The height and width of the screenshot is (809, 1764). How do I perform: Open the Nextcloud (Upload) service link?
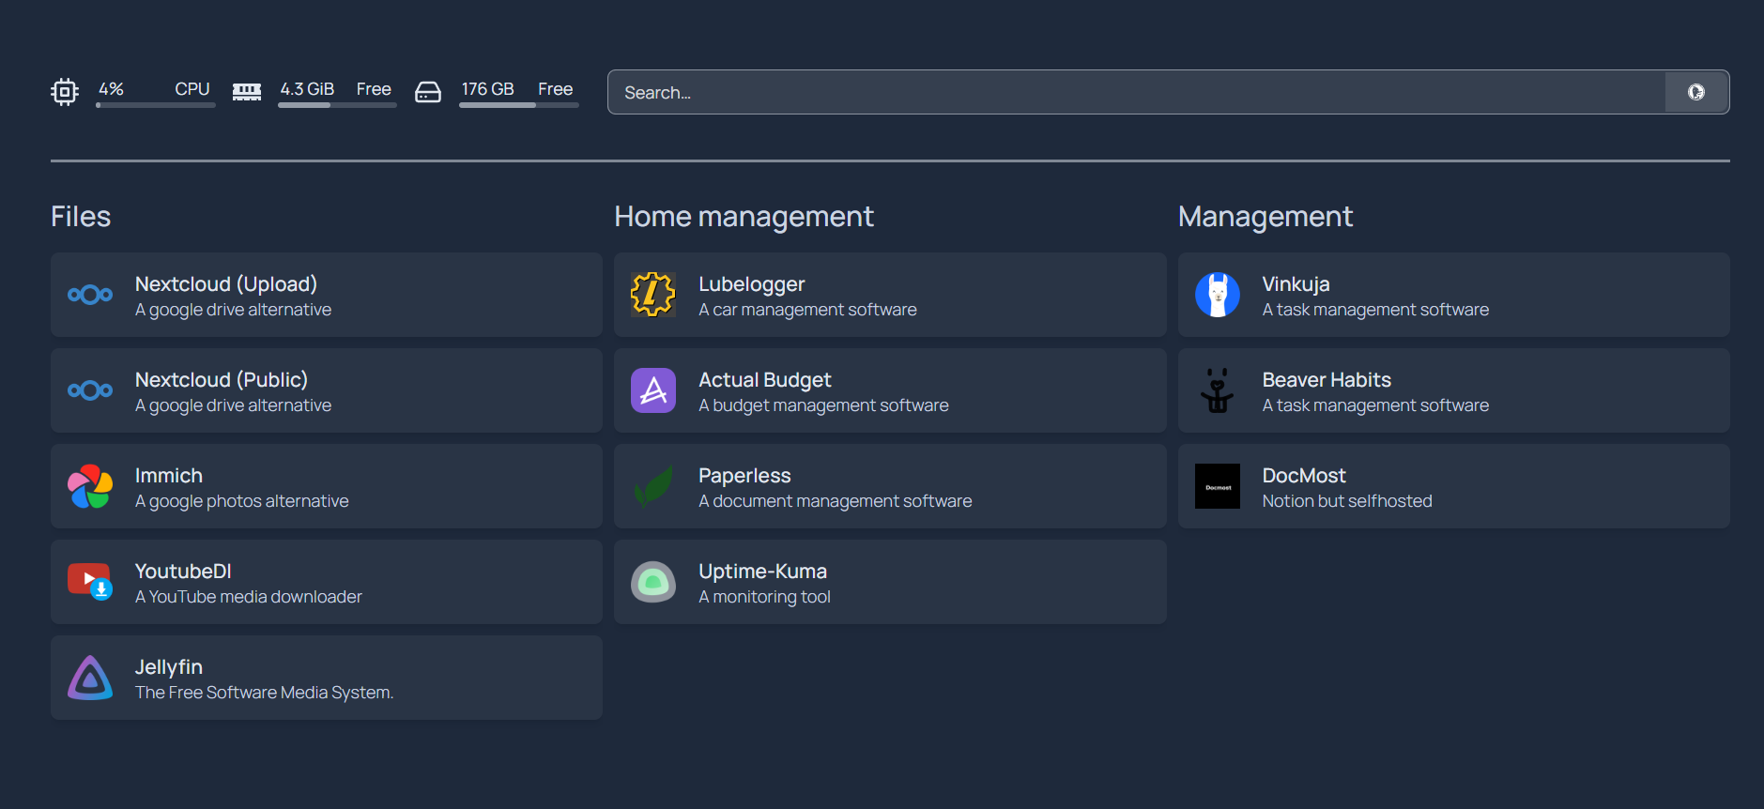coord(327,295)
